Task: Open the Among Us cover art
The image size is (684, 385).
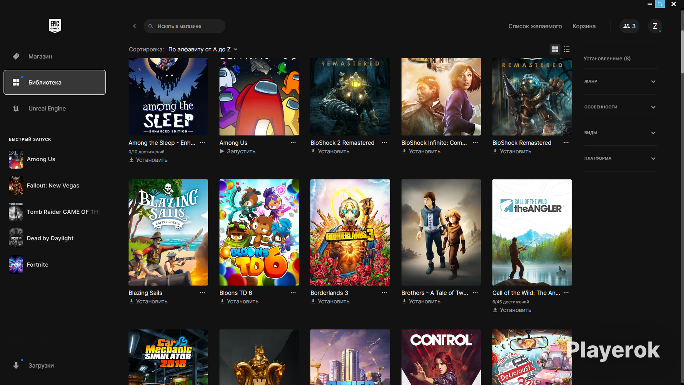Action: coord(259,97)
